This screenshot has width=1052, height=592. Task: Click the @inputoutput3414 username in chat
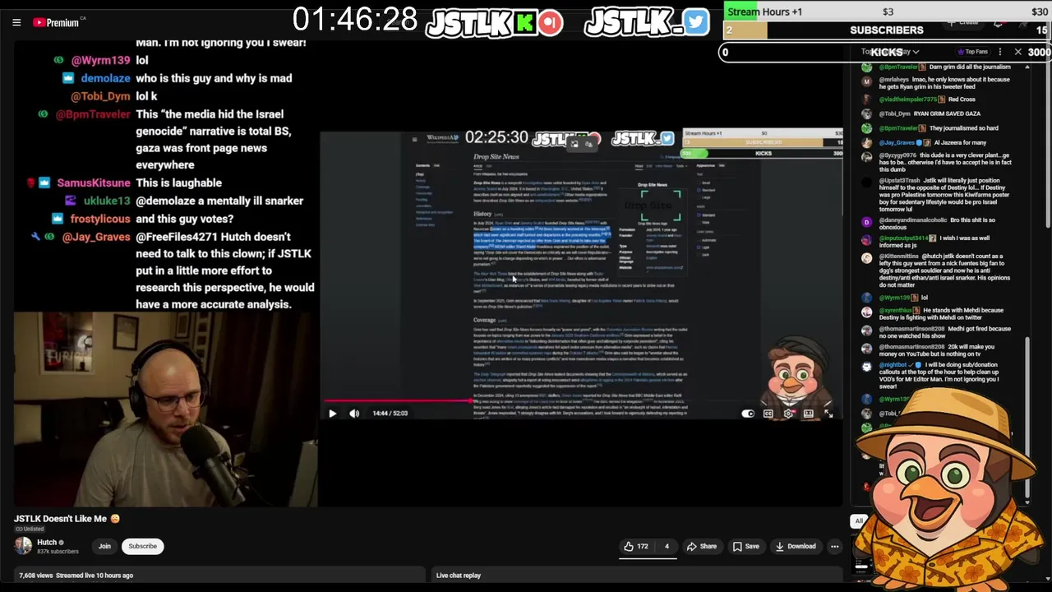pos(903,238)
